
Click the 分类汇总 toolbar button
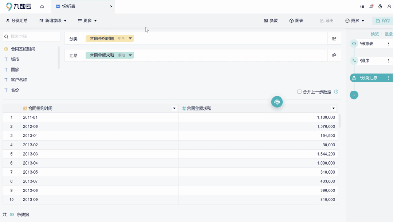coord(17,20)
